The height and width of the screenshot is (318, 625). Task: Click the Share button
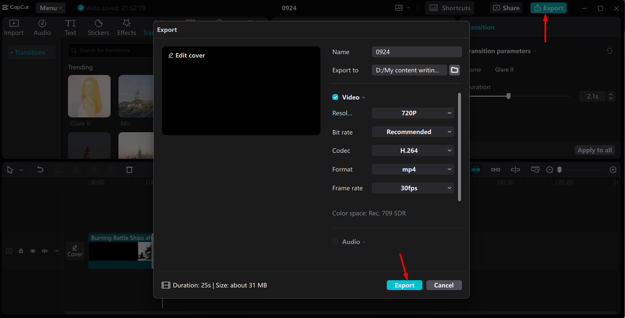tap(506, 8)
